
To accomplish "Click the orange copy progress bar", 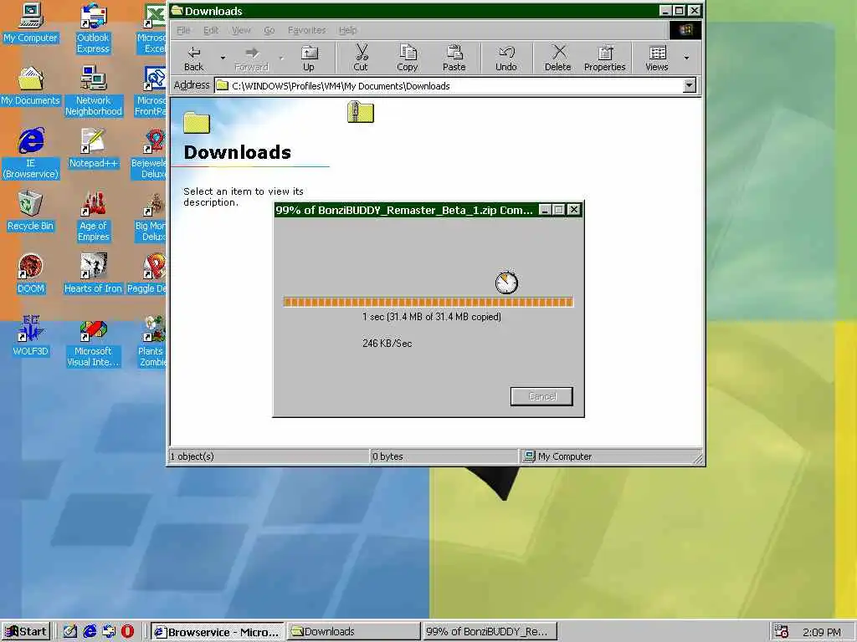I will click(428, 302).
